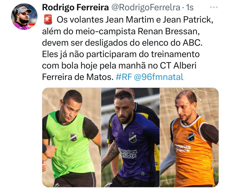The height and width of the screenshot is (188, 230).
Task: Click the red siren emoji
Action: click(x=48, y=19)
